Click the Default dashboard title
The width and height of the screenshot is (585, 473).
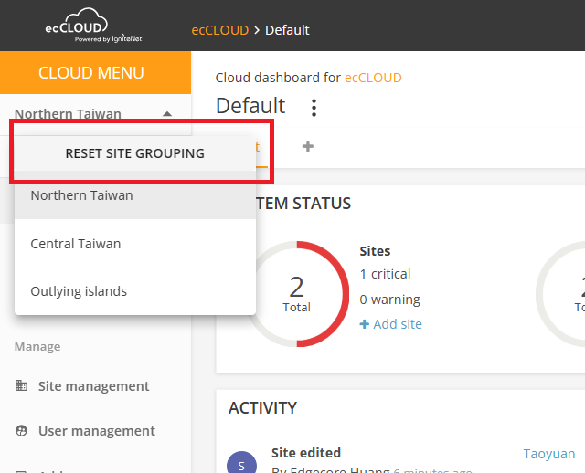pyautogui.click(x=250, y=106)
